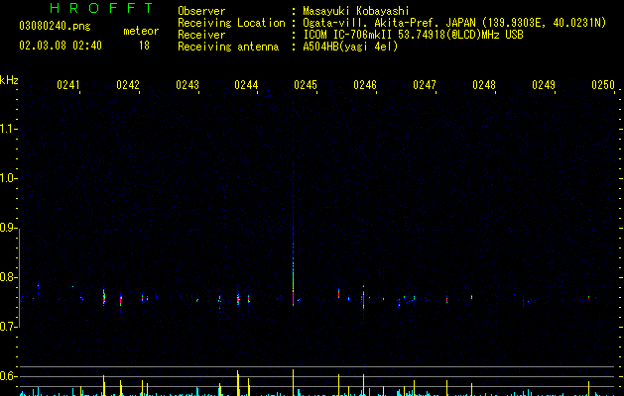Click the 0242 time marker
The image size is (624, 396).
pyautogui.click(x=128, y=85)
